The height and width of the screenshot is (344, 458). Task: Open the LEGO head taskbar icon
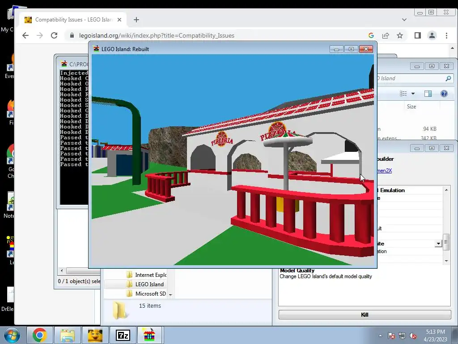tap(95, 335)
